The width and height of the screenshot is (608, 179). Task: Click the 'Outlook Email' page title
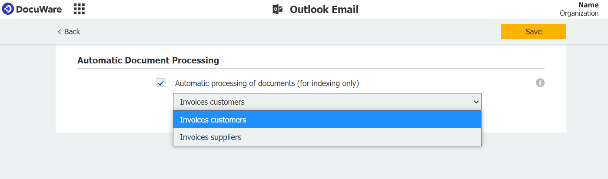pyautogui.click(x=324, y=10)
